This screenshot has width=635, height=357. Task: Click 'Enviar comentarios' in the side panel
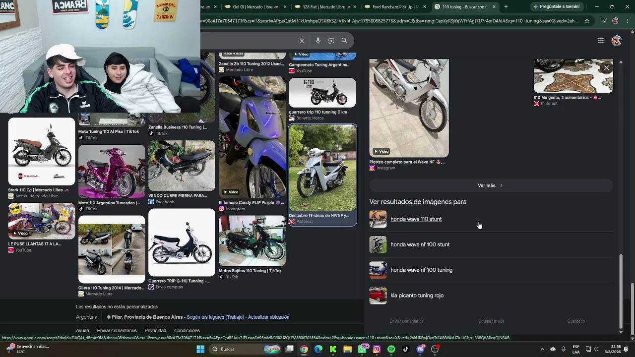pos(406,321)
